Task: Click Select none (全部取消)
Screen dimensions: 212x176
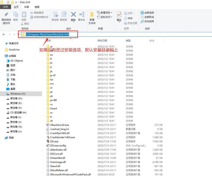Action: [147, 17]
